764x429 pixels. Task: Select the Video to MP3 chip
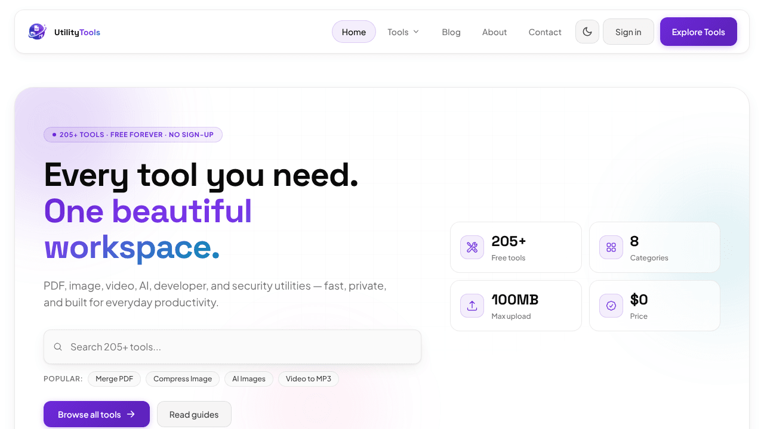coord(309,379)
